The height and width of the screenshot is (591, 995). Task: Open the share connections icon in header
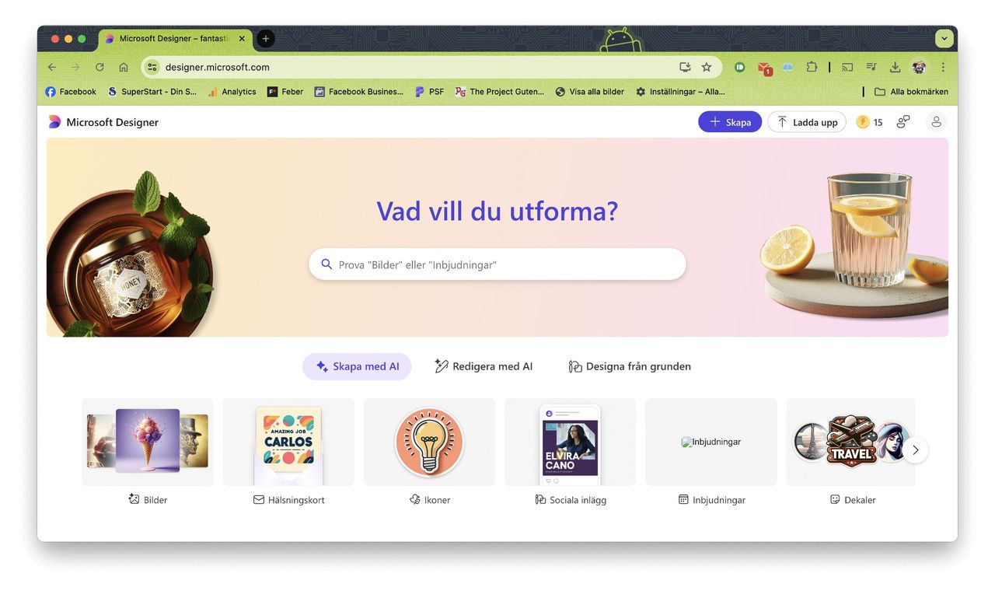(903, 122)
